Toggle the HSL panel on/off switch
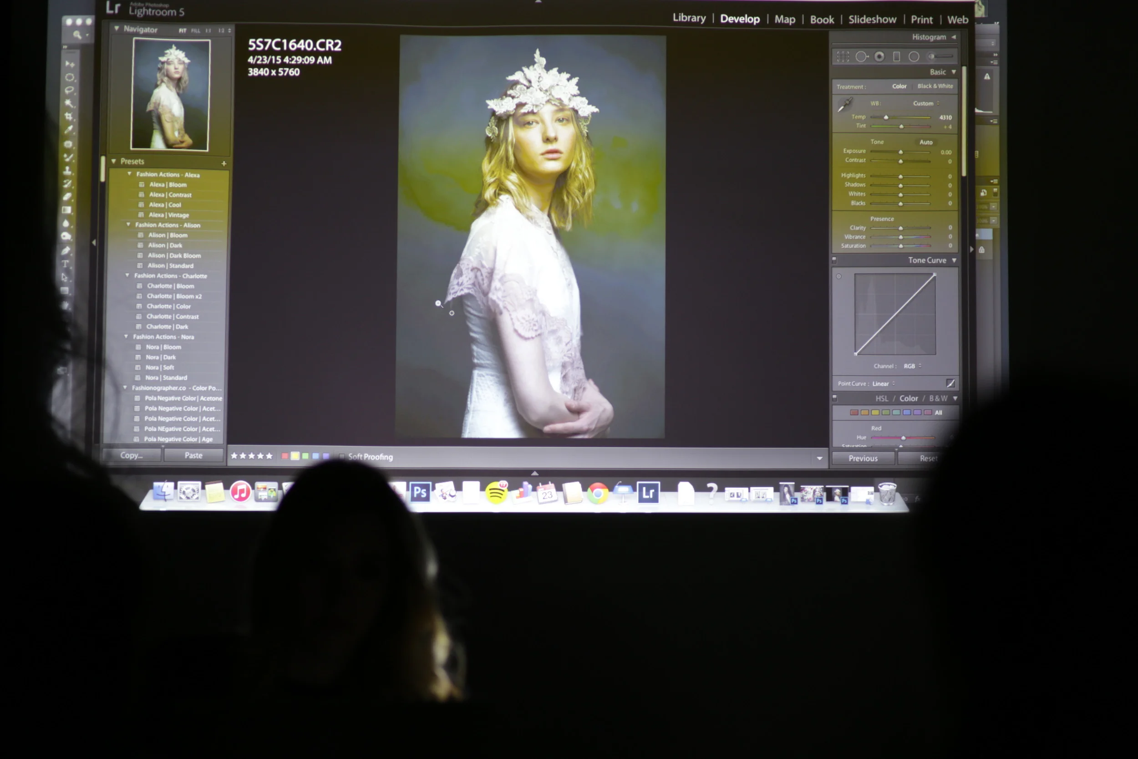The height and width of the screenshot is (759, 1138). pos(834,398)
